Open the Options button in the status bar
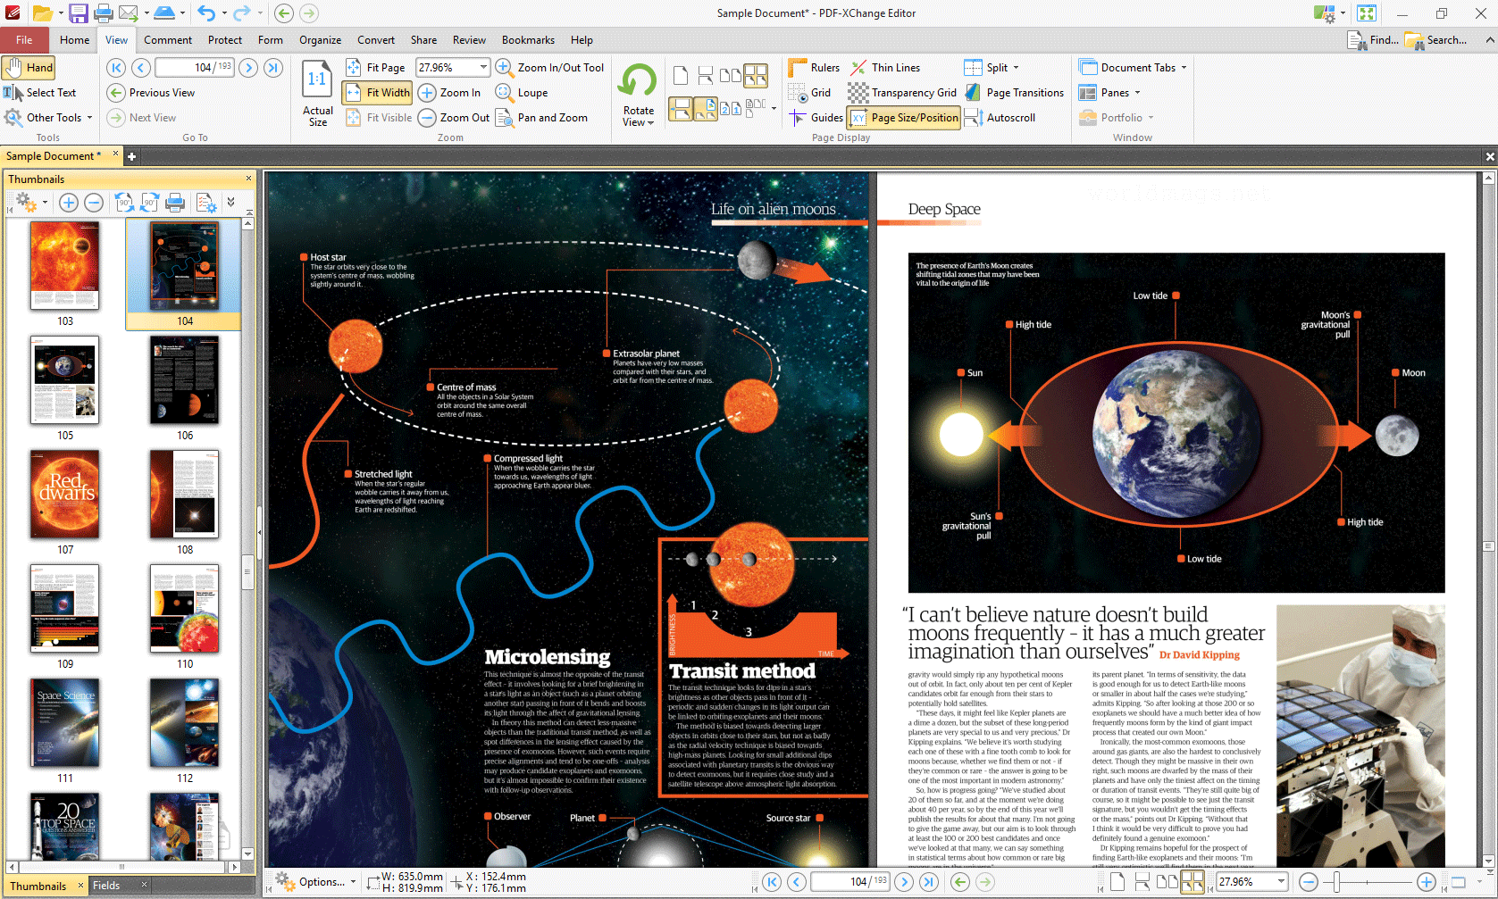 (315, 882)
